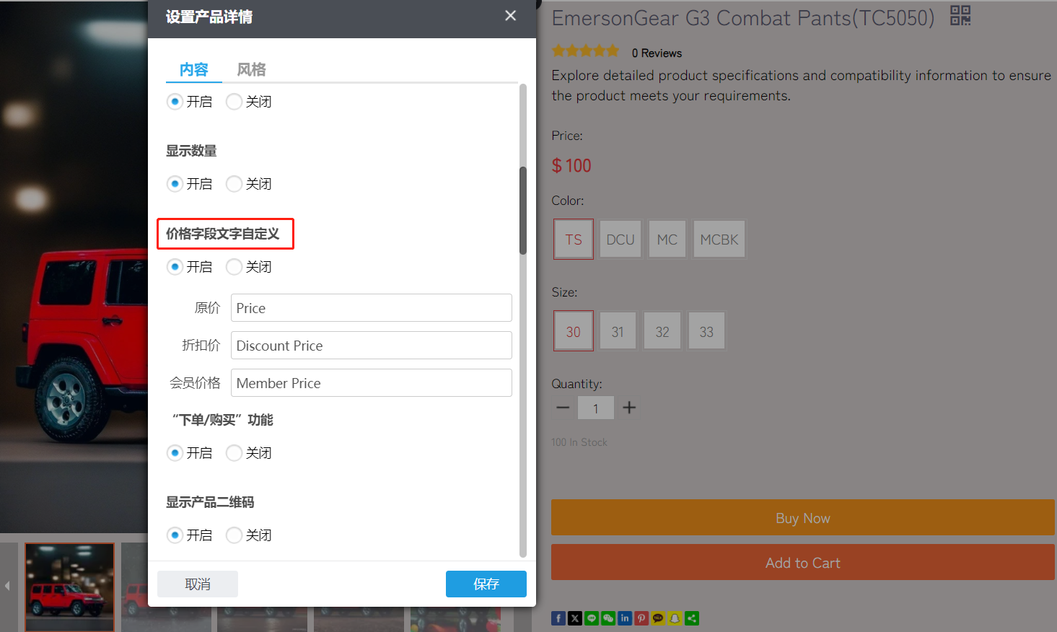Share product on X (Twitter)
Viewport: 1057px width, 632px height.
coord(575,618)
